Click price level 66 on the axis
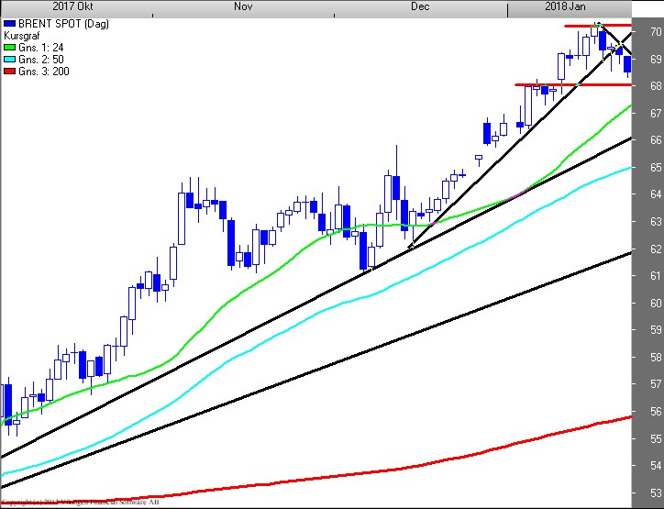This screenshot has width=664, height=509. point(656,140)
